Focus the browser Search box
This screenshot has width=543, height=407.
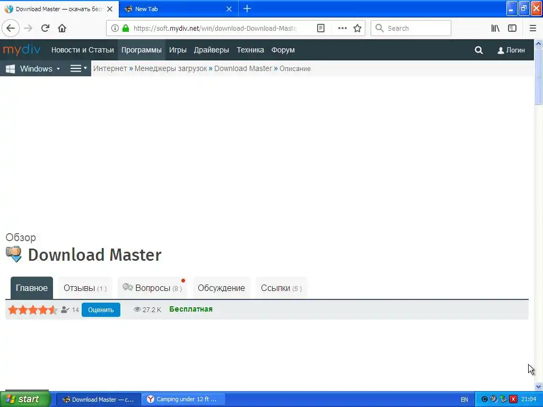(411, 28)
